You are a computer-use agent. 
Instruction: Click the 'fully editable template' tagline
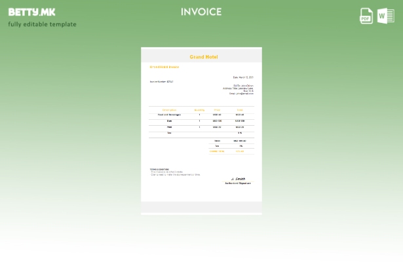point(42,24)
